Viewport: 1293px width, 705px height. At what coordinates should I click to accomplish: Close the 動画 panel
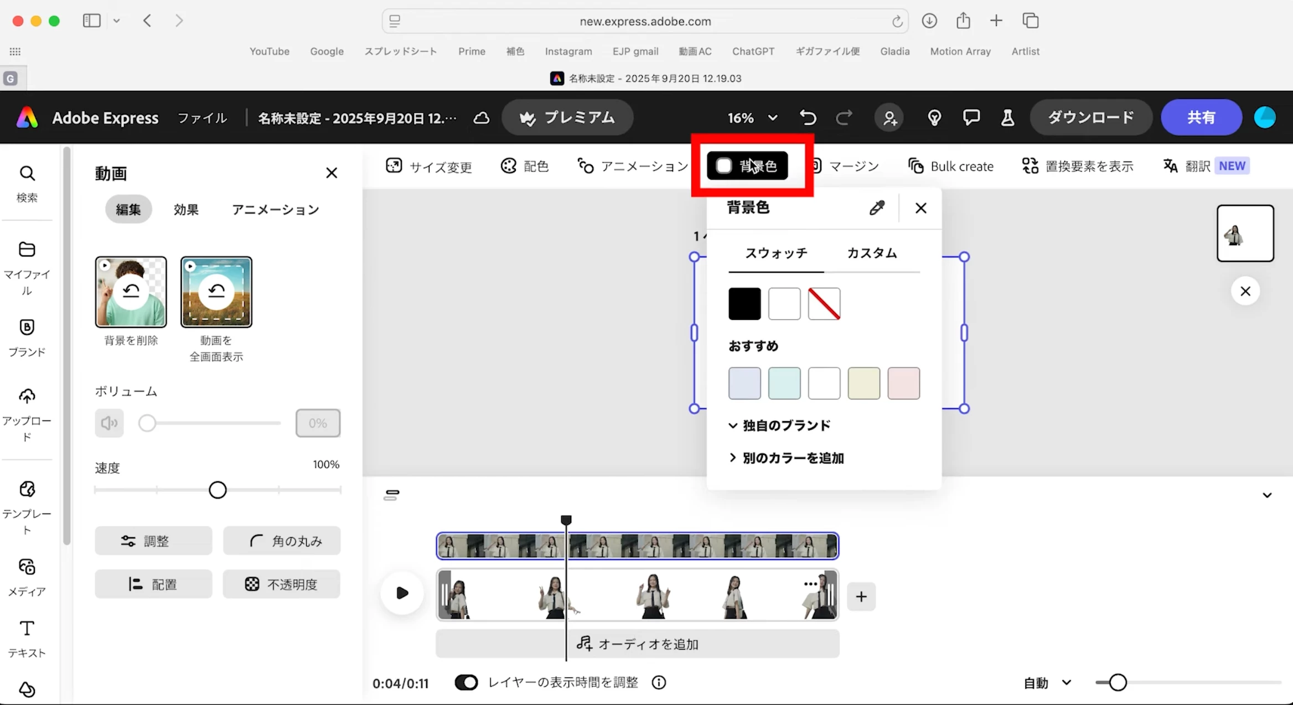[x=332, y=173]
